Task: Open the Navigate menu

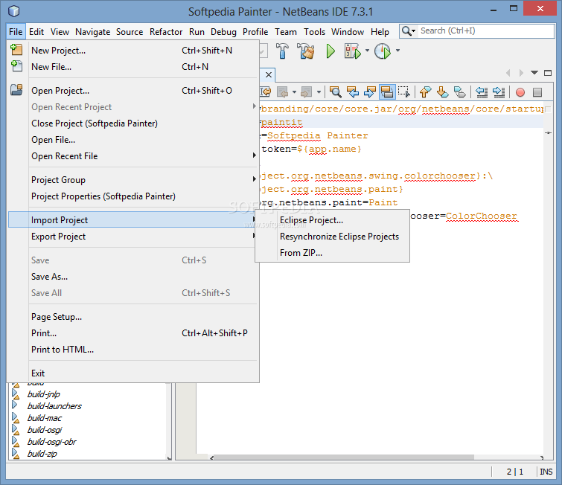Action: pos(92,32)
